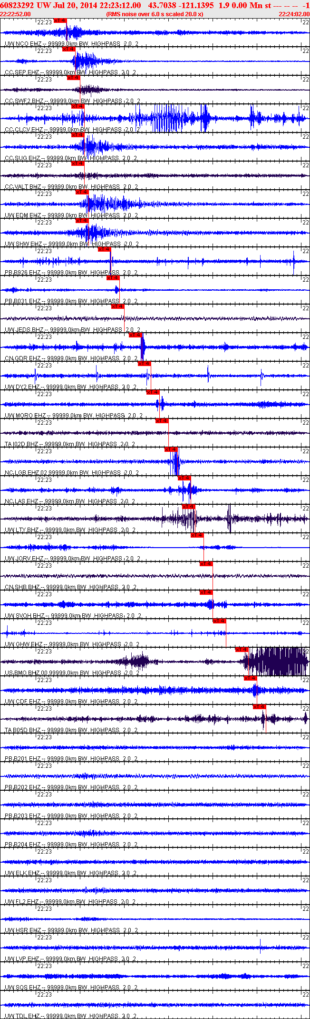This screenshot has width=310, height=1019.
Task: Click the UW FL2 EHZ trace label
Action: (x=70, y=902)
